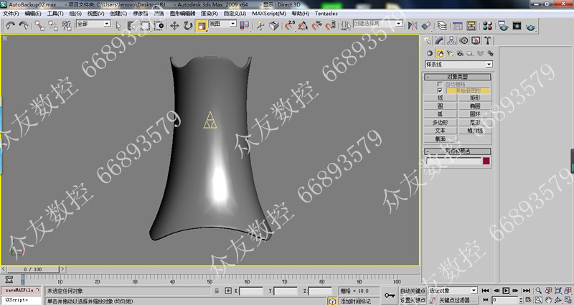Click the 圆环 donut shape button
574x305 pixels.
(x=475, y=114)
